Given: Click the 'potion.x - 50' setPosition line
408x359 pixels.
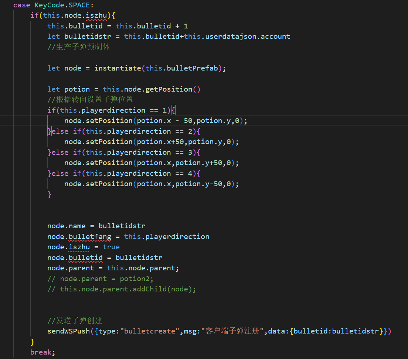Looking at the screenshot, I should tap(156, 121).
